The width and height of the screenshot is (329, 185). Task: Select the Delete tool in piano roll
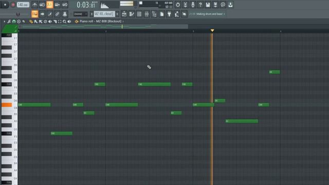[x=45, y=22]
